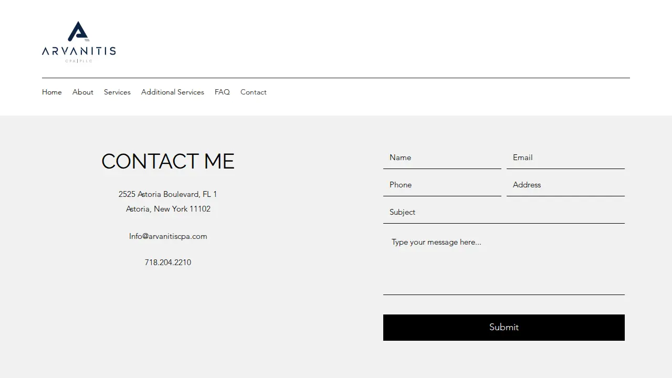Click the message text area
672x378 pixels.
[504, 261]
